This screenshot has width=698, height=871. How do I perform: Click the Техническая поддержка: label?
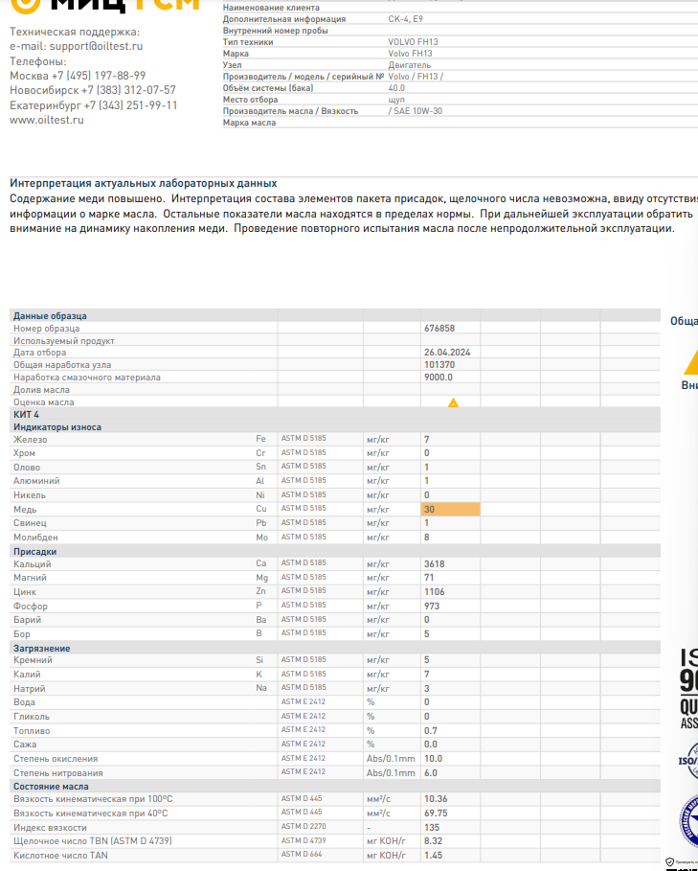pyautogui.click(x=75, y=33)
